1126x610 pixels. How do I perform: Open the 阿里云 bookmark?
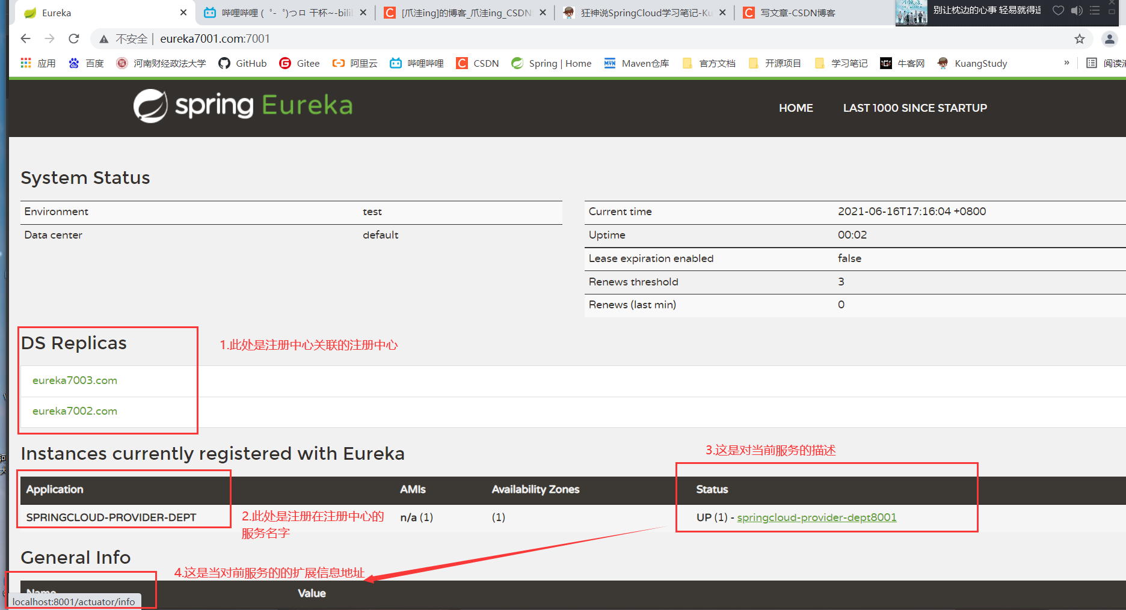[x=355, y=63]
